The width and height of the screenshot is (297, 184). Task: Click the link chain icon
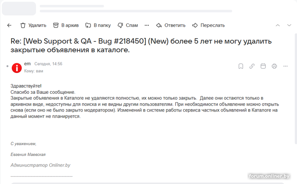[x=252, y=66]
